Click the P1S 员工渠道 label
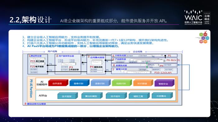This screenshot has width=218, height=122. [37, 61]
